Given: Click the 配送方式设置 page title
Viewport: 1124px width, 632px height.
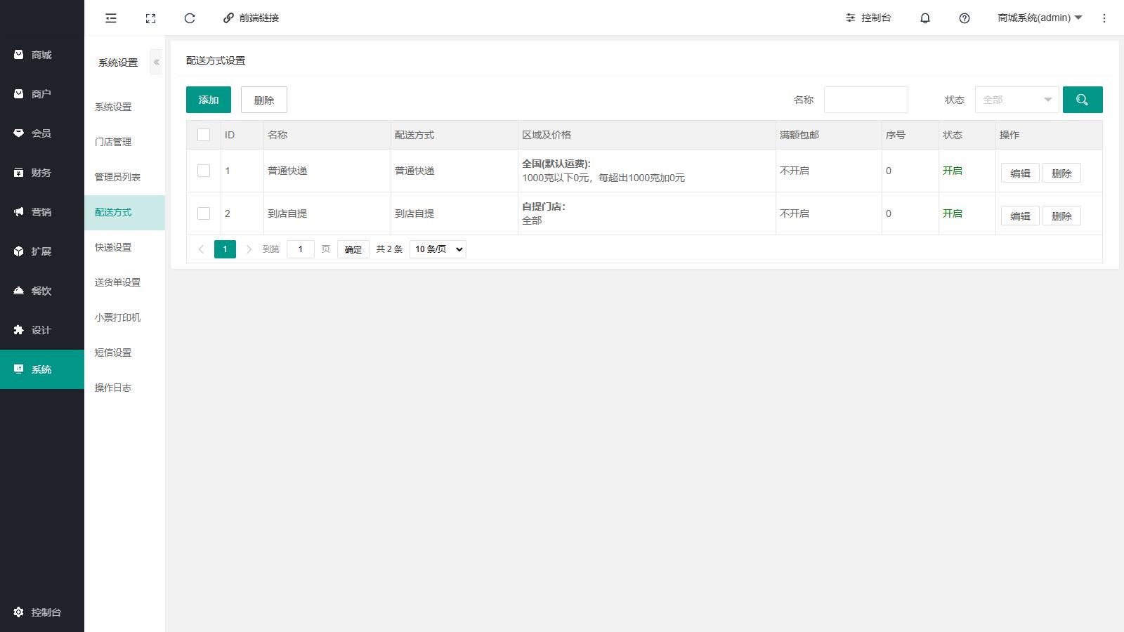Looking at the screenshot, I should (216, 60).
